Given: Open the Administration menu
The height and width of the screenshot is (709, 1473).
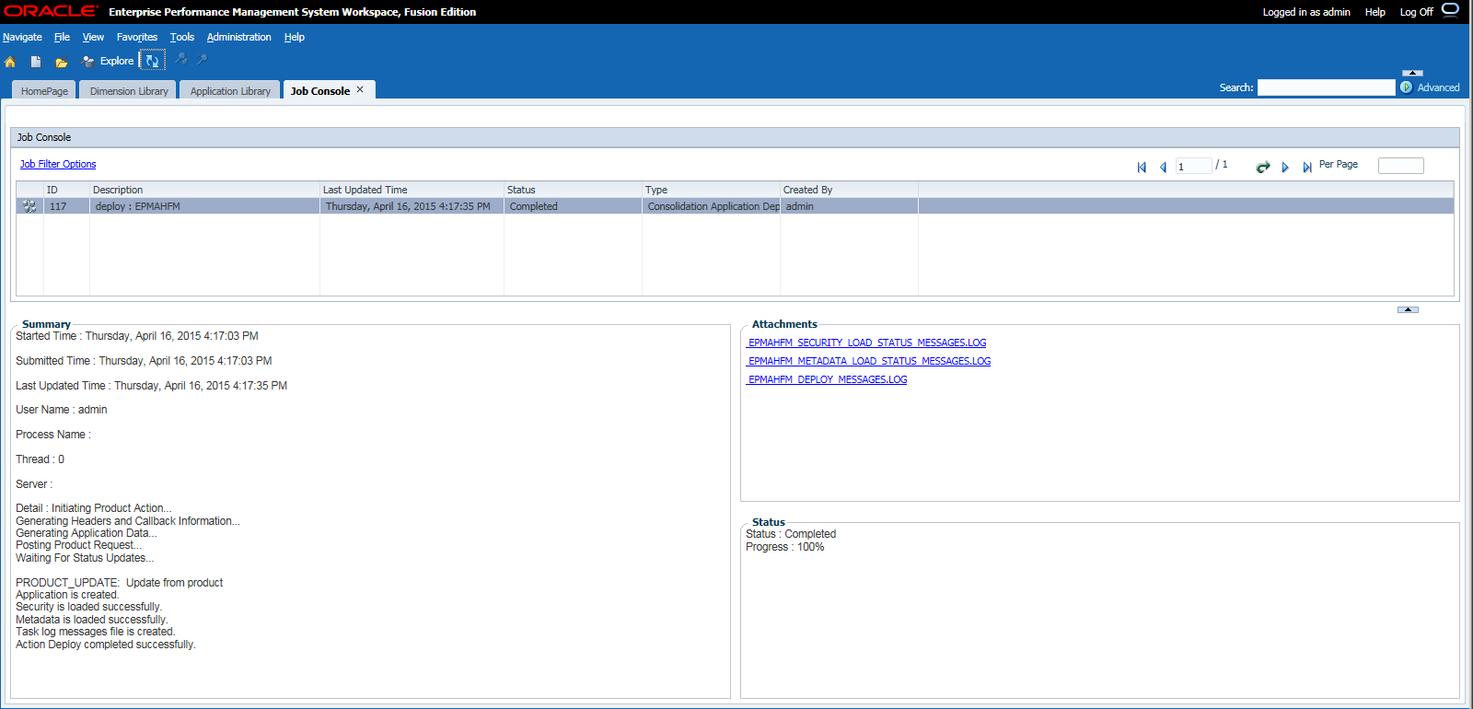Looking at the screenshot, I should pos(238,37).
